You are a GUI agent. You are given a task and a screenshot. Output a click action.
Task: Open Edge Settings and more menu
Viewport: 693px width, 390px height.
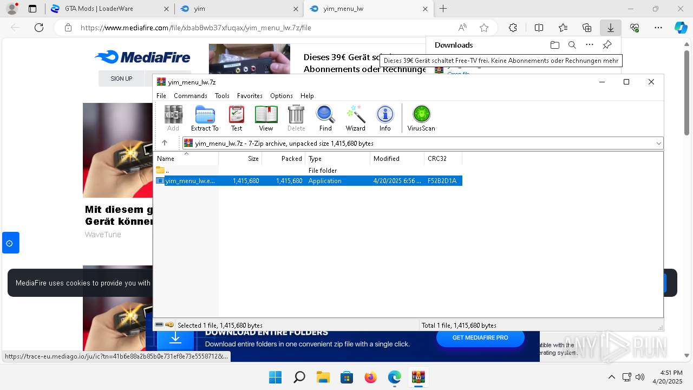(x=658, y=28)
